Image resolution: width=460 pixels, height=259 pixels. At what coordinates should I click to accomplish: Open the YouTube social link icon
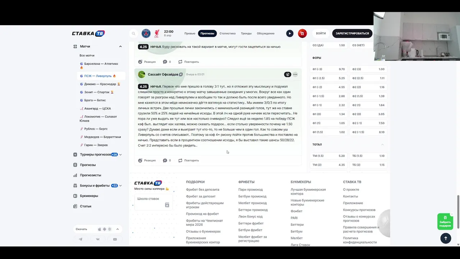click(115, 239)
